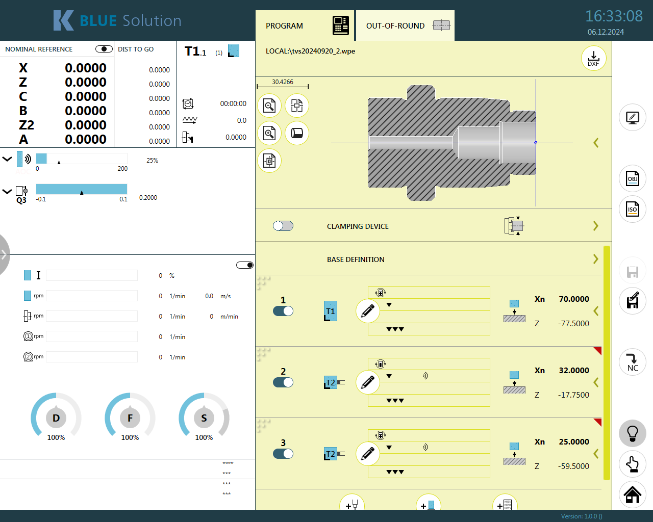
Task: Click the feed override F dial
Action: coord(130,418)
